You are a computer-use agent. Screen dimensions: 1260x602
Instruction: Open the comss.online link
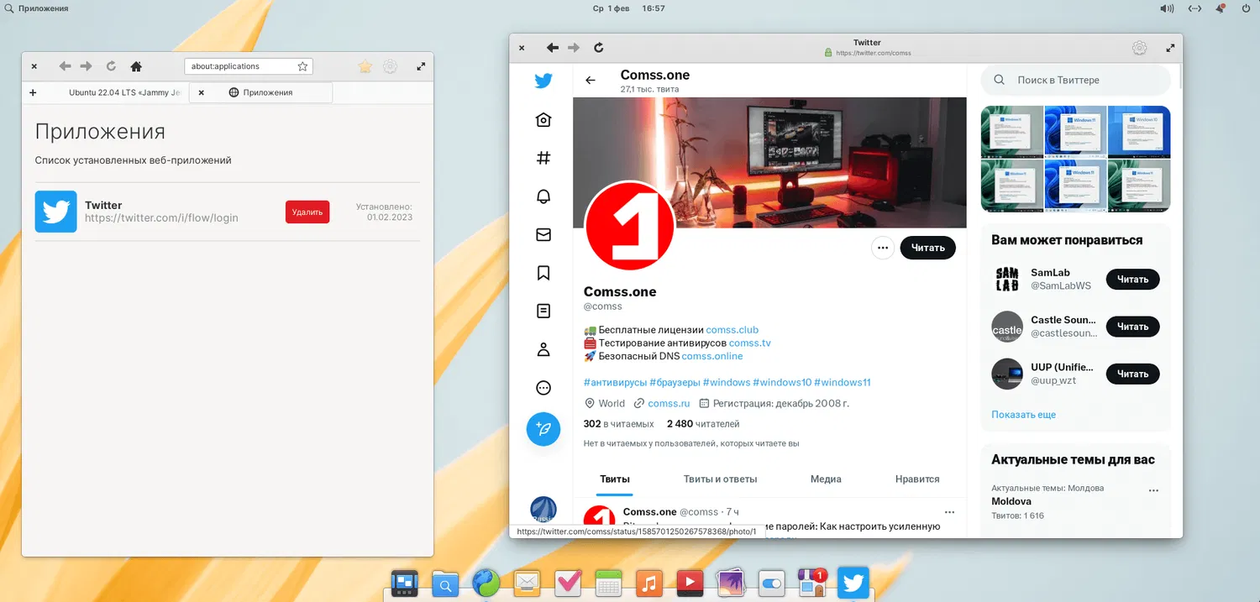click(x=712, y=356)
